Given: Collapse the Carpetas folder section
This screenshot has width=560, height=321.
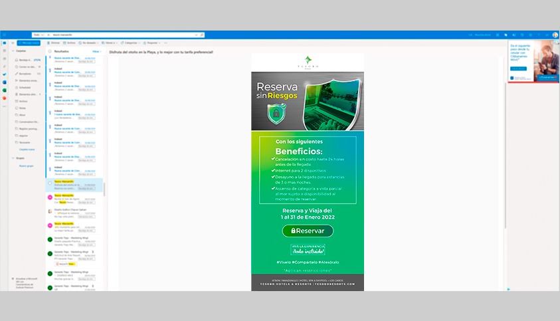Looking at the screenshot, I should pyautogui.click(x=13, y=51).
